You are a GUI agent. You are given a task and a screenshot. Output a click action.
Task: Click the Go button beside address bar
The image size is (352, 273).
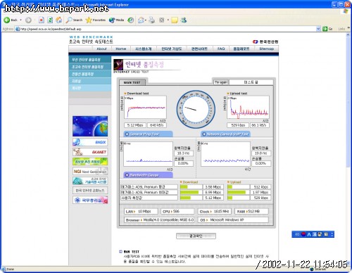point(328,29)
